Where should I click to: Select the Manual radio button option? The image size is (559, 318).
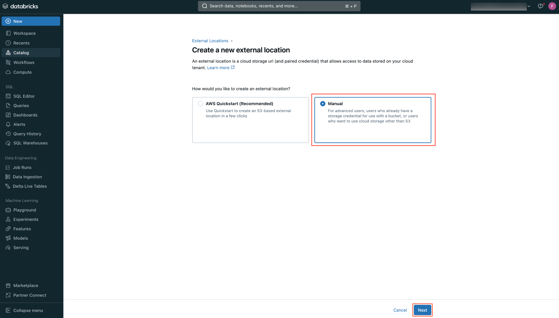[322, 103]
